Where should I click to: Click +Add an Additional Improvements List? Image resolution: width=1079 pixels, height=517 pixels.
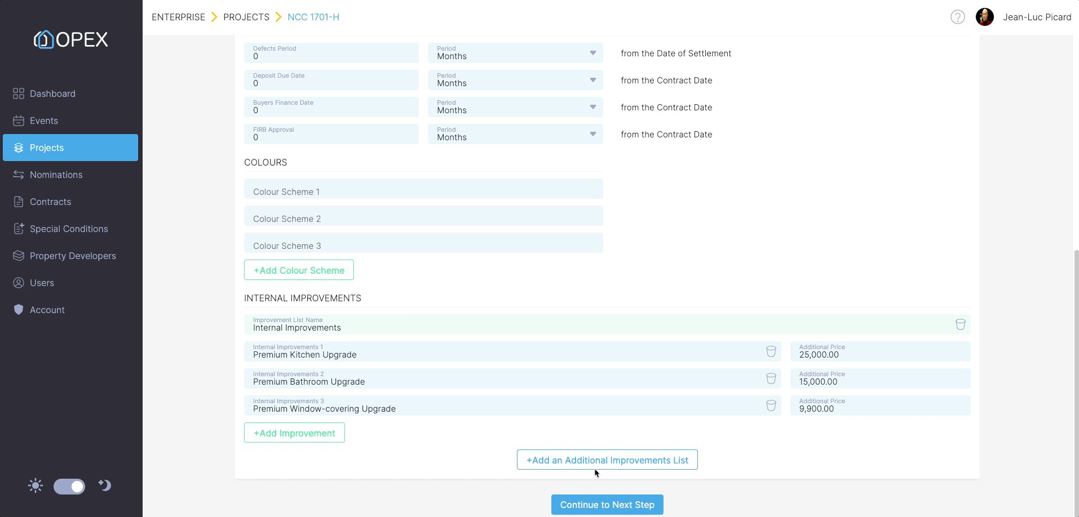coord(607,460)
